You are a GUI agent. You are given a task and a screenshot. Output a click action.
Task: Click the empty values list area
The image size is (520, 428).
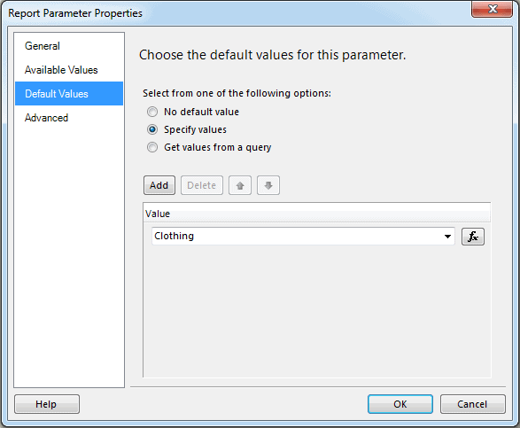tap(317, 312)
